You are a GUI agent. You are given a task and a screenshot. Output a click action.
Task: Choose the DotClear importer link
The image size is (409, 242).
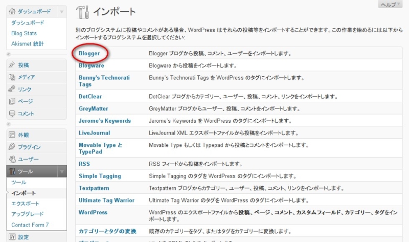coord(90,96)
